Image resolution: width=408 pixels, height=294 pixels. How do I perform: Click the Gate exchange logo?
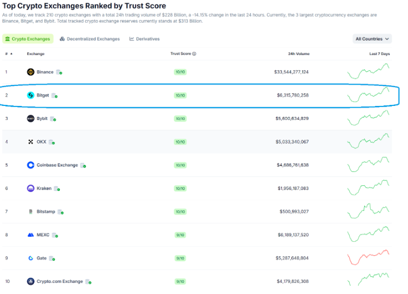[x=31, y=258]
